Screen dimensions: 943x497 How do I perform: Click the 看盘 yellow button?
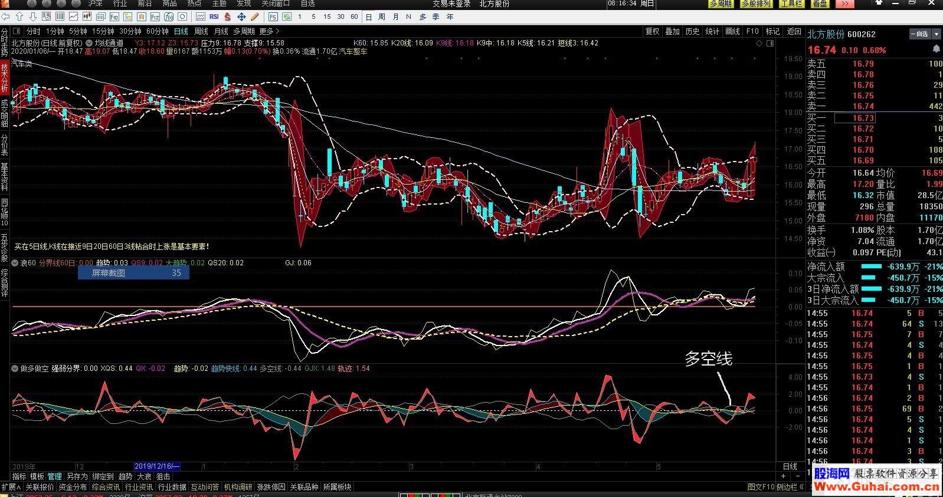point(819,4)
